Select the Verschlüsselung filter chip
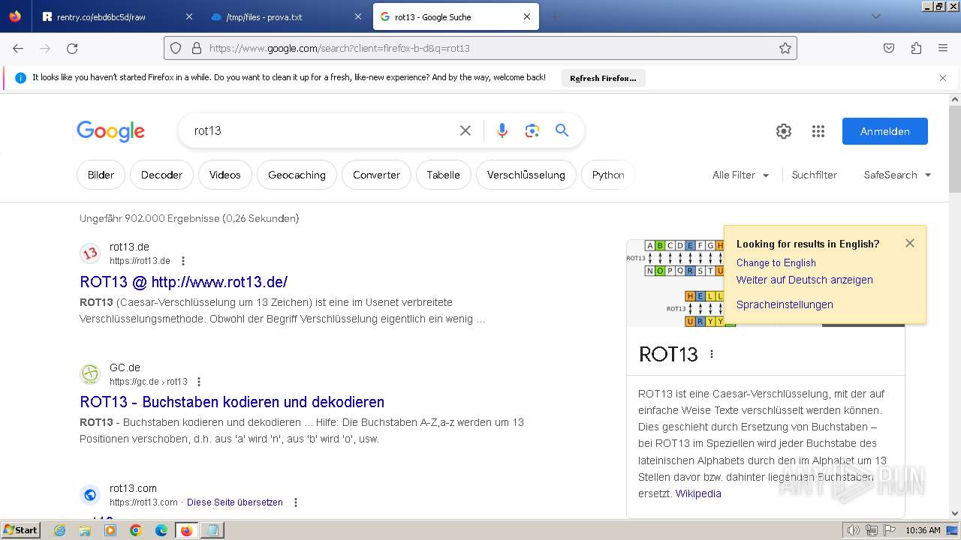961x540 pixels. (526, 175)
